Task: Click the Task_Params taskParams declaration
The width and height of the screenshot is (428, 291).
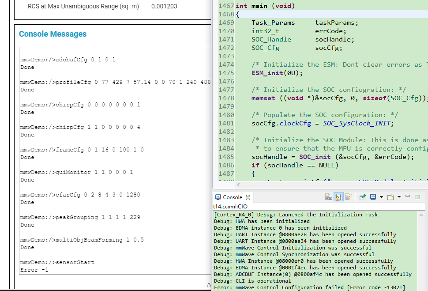Action: (x=304, y=23)
